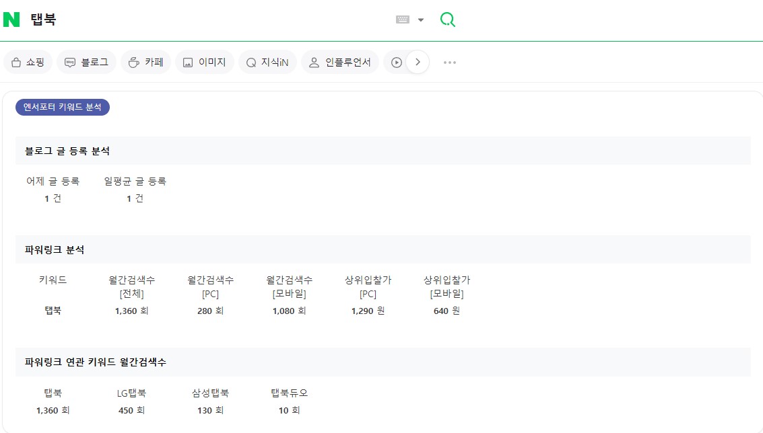This screenshot has height=433, width=763.
Task: Expand more tabs with the chevron arrow
Action: [x=418, y=61]
